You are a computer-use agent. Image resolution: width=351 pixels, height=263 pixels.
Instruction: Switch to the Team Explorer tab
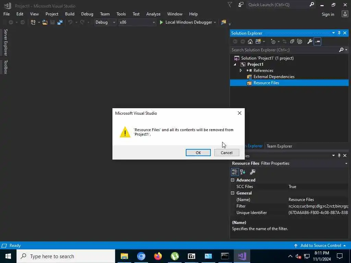tap(279, 146)
